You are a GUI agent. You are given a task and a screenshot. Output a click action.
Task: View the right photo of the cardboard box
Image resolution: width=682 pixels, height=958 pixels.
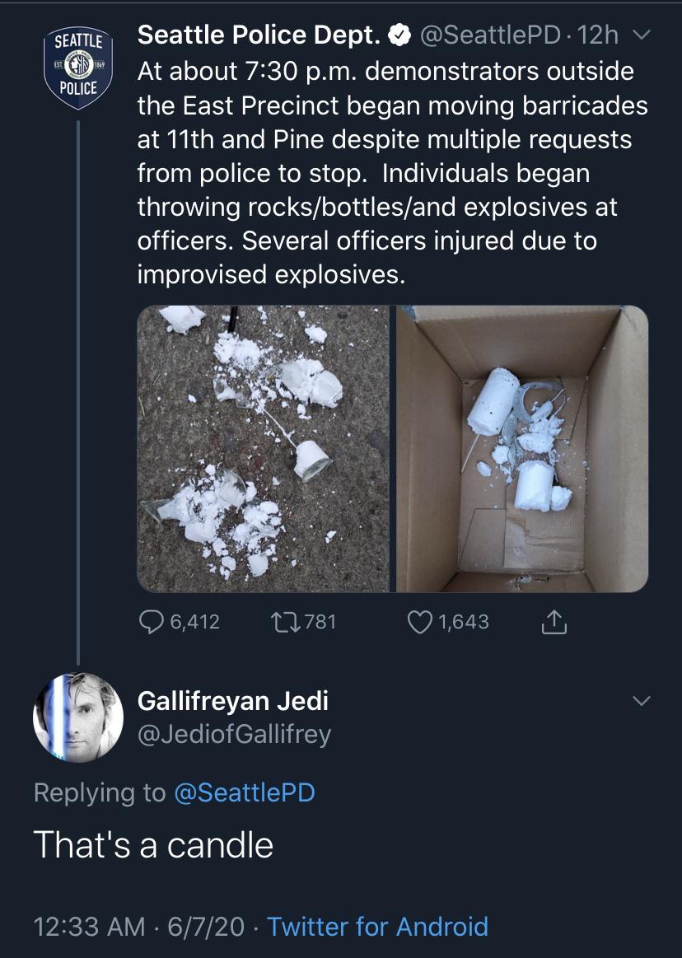(x=522, y=449)
